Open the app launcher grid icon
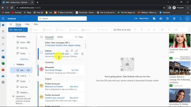The height and width of the screenshot is (107, 191). (3, 18)
